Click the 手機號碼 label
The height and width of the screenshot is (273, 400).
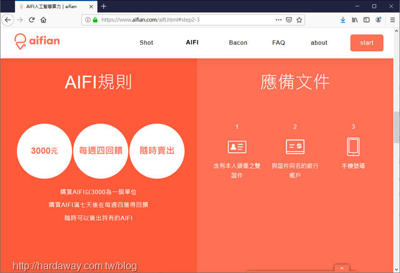(353, 166)
